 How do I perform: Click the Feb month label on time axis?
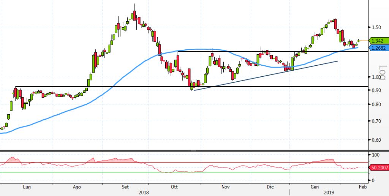pos(363,187)
